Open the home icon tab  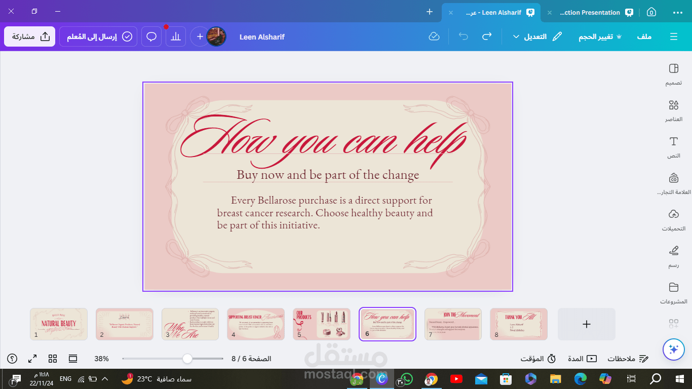pyautogui.click(x=651, y=12)
